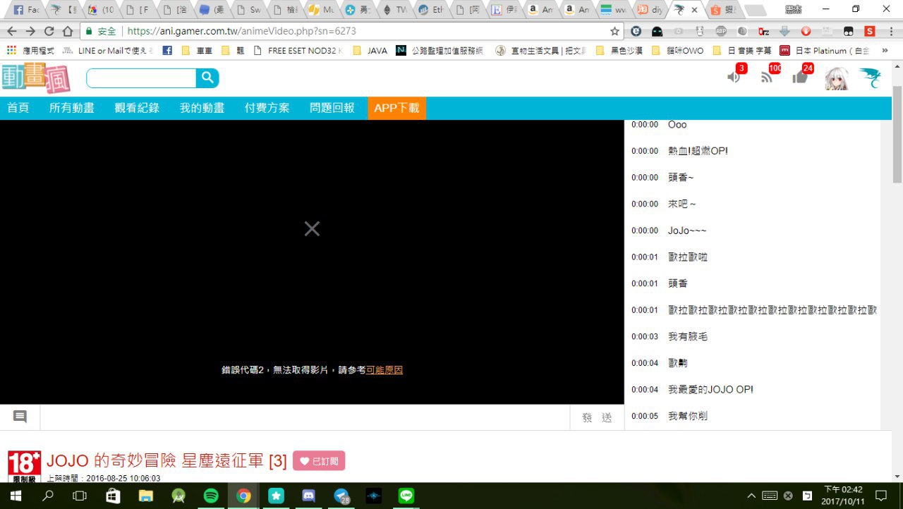903x509 pixels.
Task: Open Telegram from the taskbar
Action: tap(341, 496)
